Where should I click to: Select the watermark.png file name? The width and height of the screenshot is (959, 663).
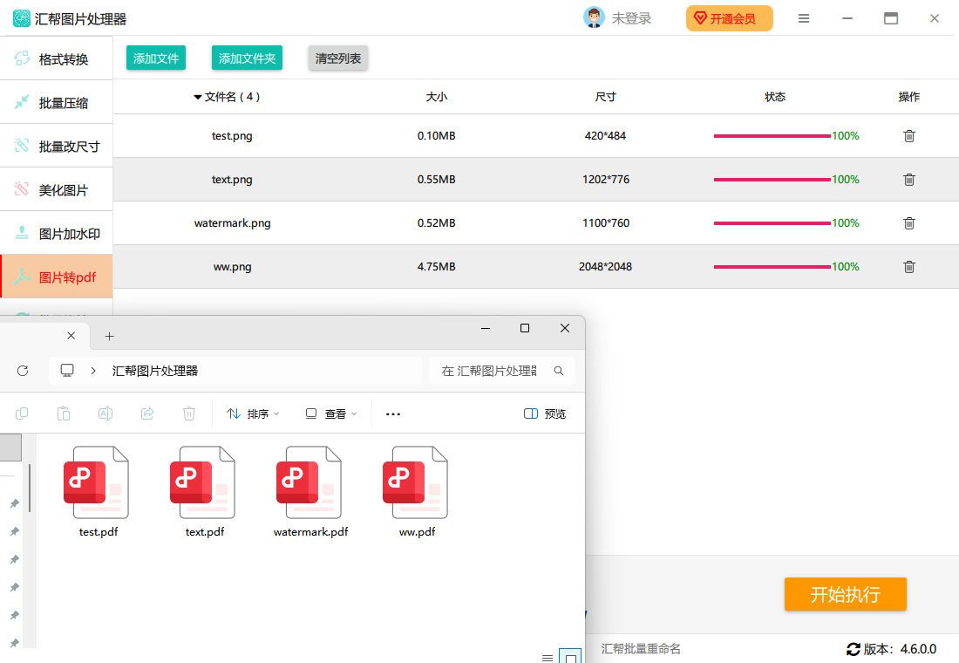tap(233, 222)
